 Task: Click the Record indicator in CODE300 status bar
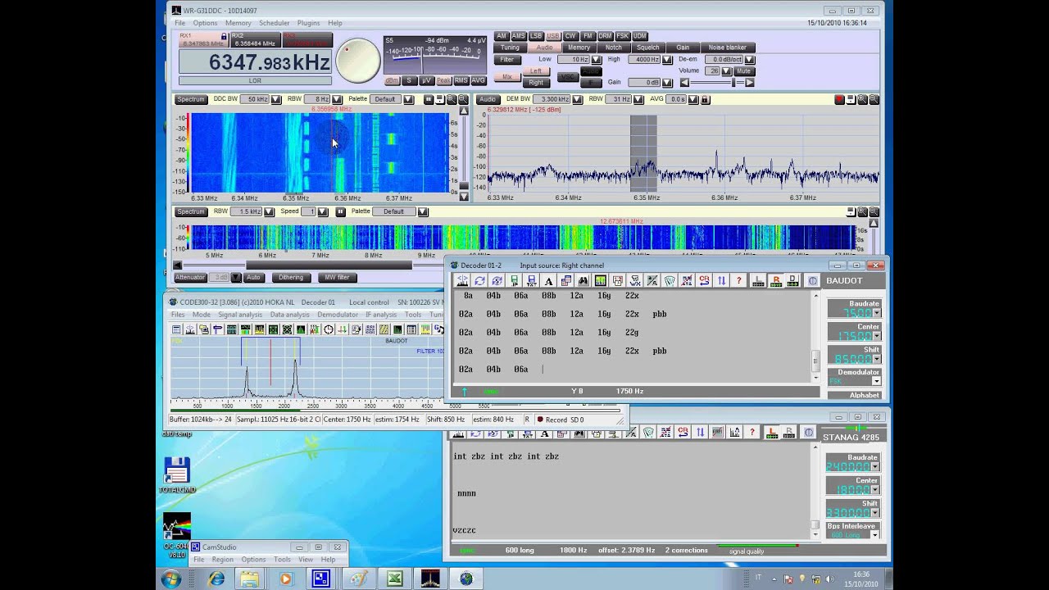(560, 420)
